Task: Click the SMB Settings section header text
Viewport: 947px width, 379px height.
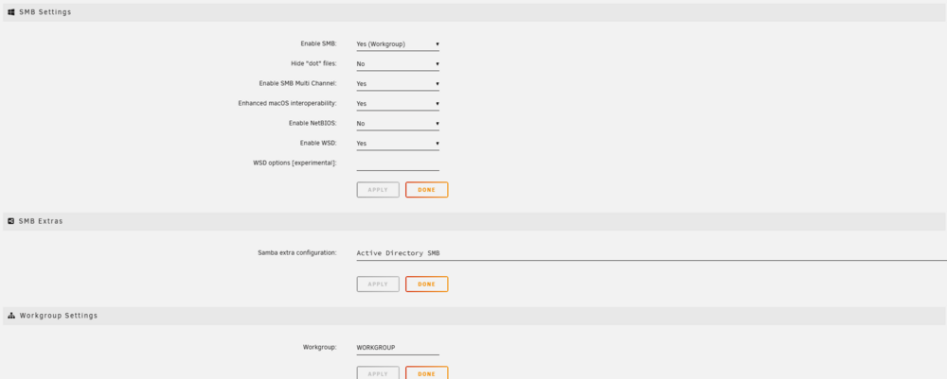Action: pyautogui.click(x=45, y=12)
